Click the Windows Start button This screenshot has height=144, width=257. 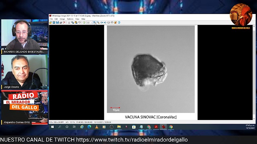(53, 127)
